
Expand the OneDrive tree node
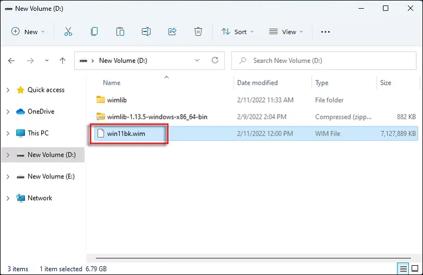point(8,112)
